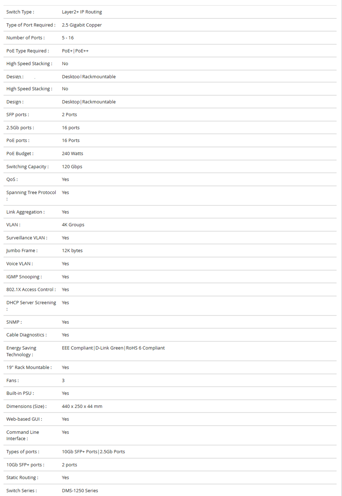This screenshot has width=342, height=496.
Task: Click the 4K Groups VLAN value
Action: coord(73,225)
